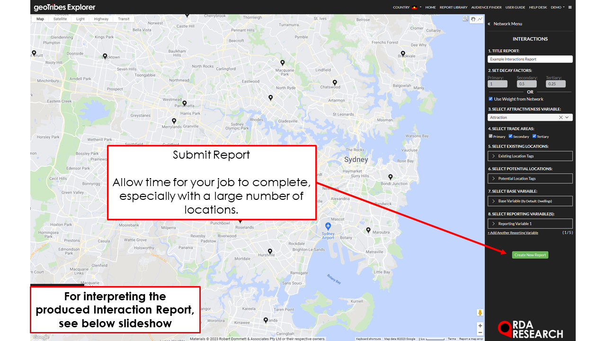Image resolution: width=606 pixels, height=341 pixels.
Task: Click the geoTribes Explorer logo
Action: (x=64, y=7)
